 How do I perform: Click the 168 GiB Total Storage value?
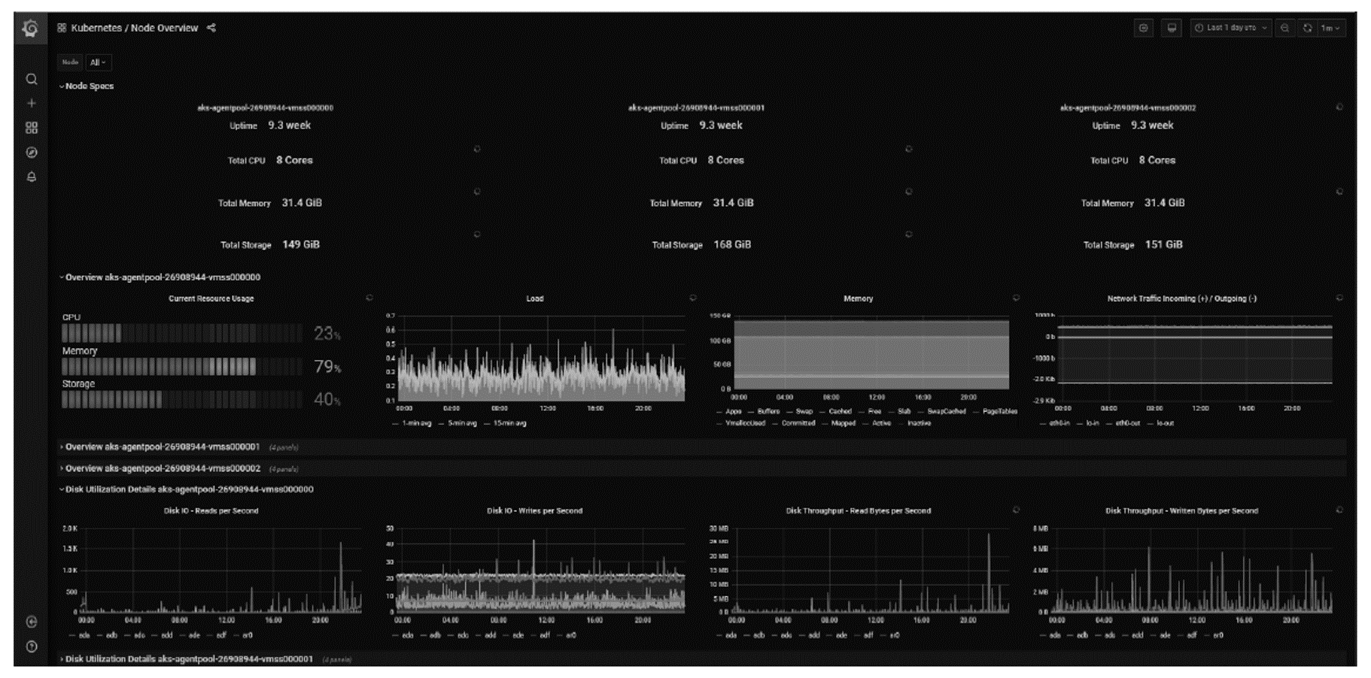732,244
